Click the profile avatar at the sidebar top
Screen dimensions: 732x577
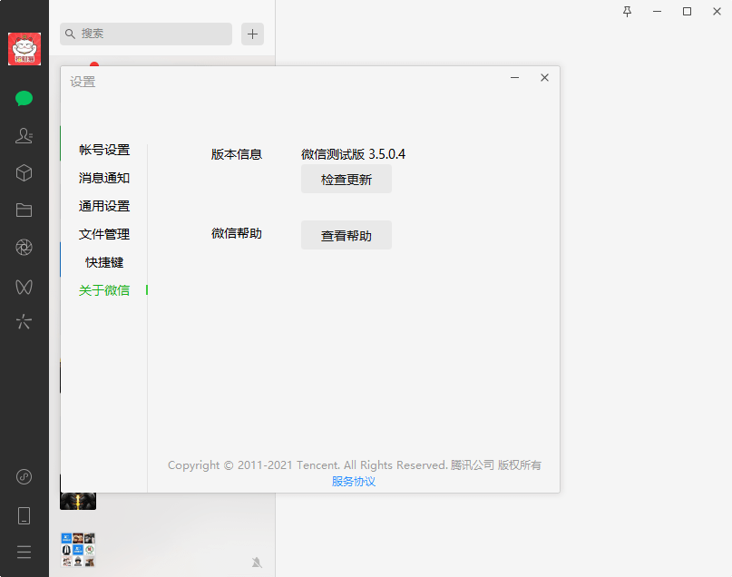pos(24,49)
